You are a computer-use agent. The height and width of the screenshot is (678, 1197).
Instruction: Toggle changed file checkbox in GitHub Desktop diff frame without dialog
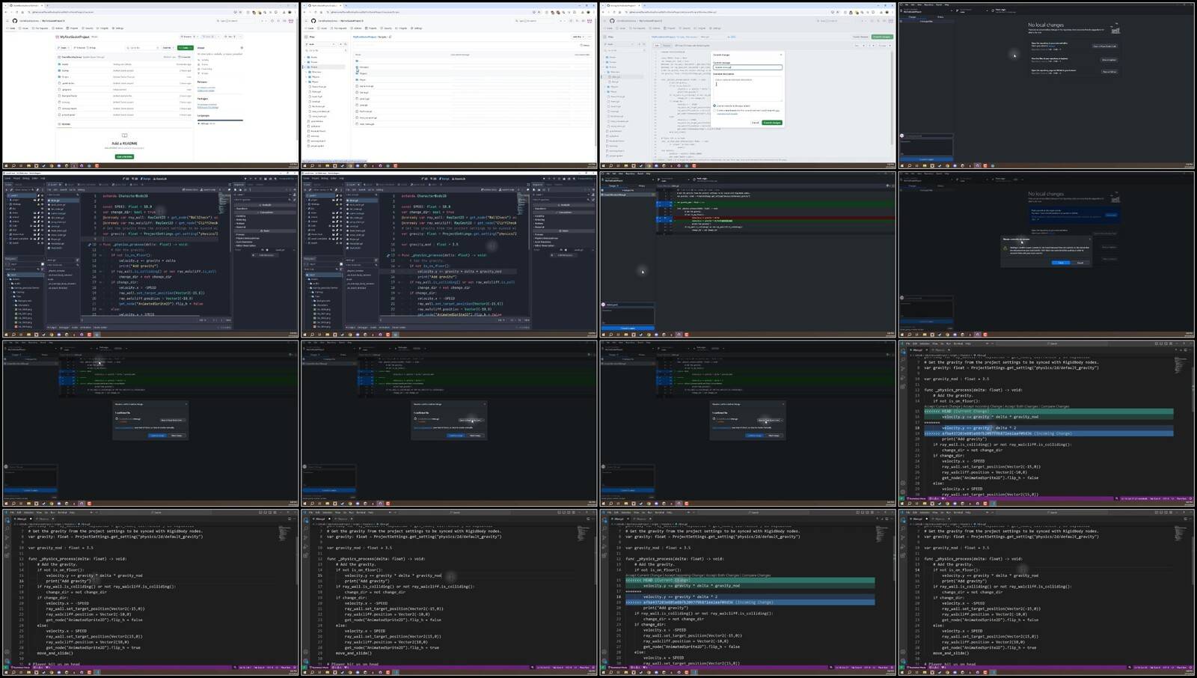point(602,195)
